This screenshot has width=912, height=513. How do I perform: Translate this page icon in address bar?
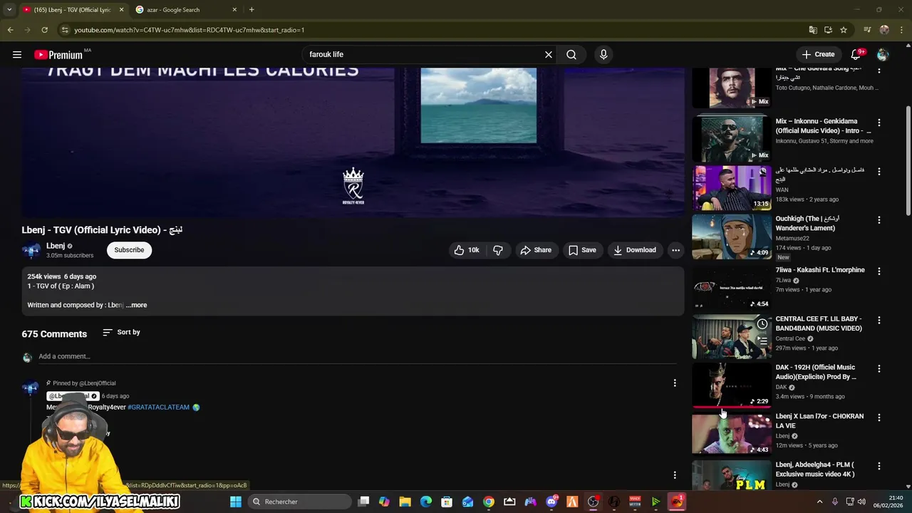point(813,30)
